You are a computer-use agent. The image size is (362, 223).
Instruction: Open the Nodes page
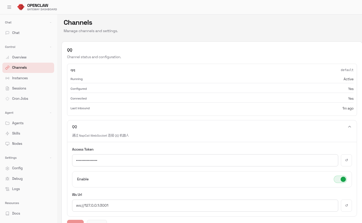pos(28,144)
